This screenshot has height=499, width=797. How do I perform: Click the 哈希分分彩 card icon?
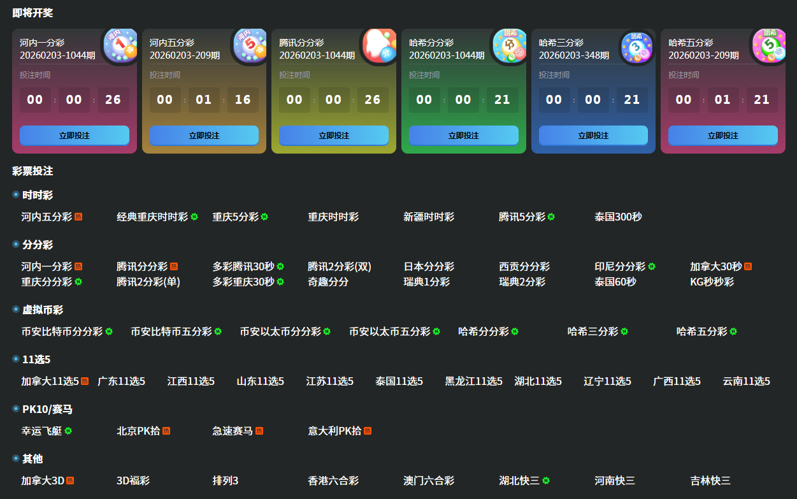(x=510, y=46)
